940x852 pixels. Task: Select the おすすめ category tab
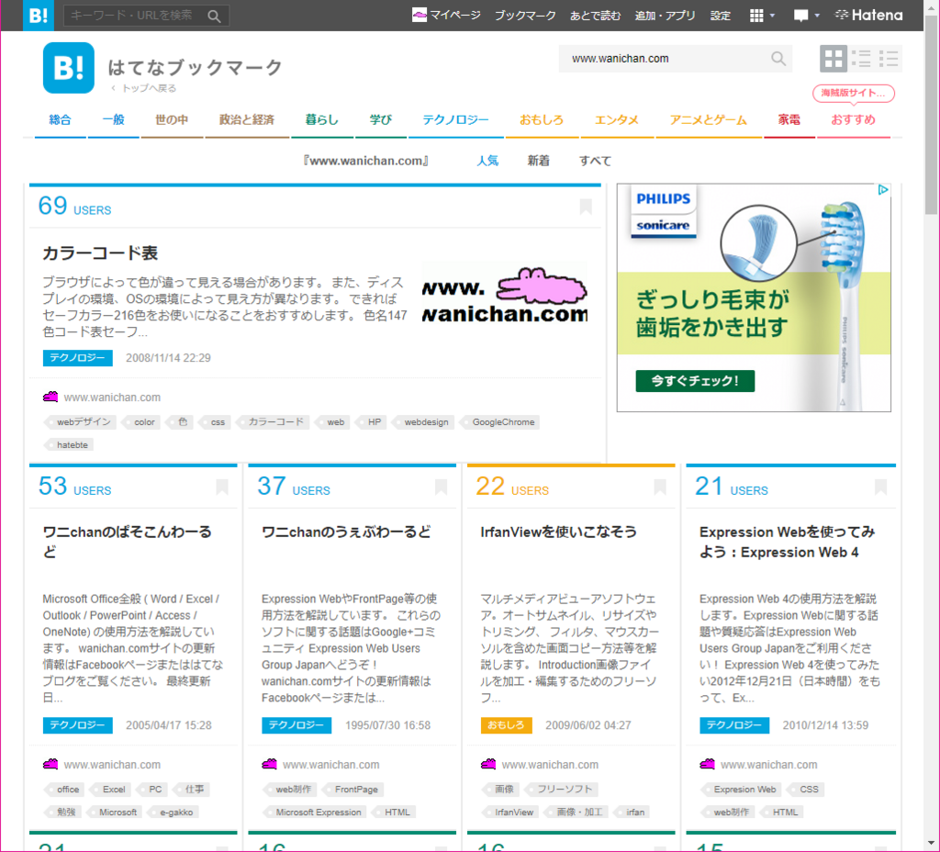pos(853,120)
